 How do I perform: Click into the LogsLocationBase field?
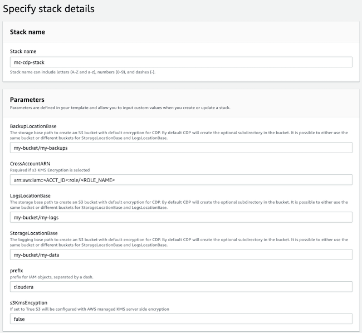tap(181, 217)
